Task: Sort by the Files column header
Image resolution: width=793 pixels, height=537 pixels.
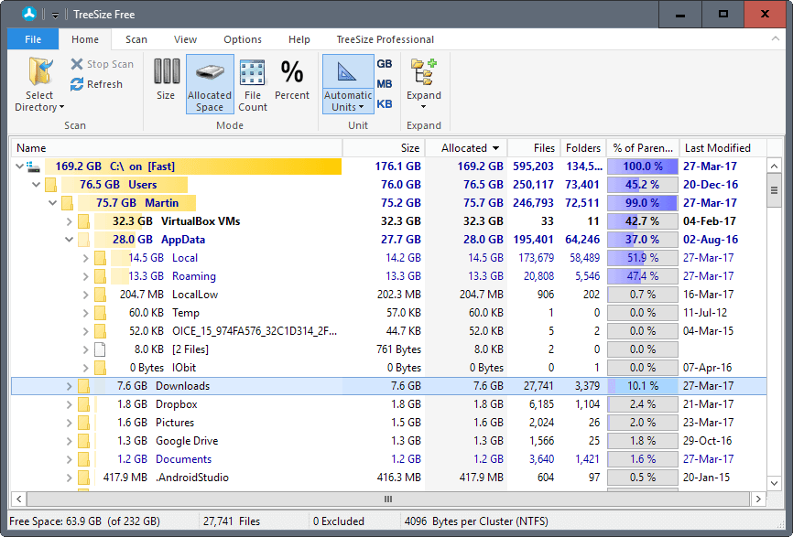Action: [535, 148]
